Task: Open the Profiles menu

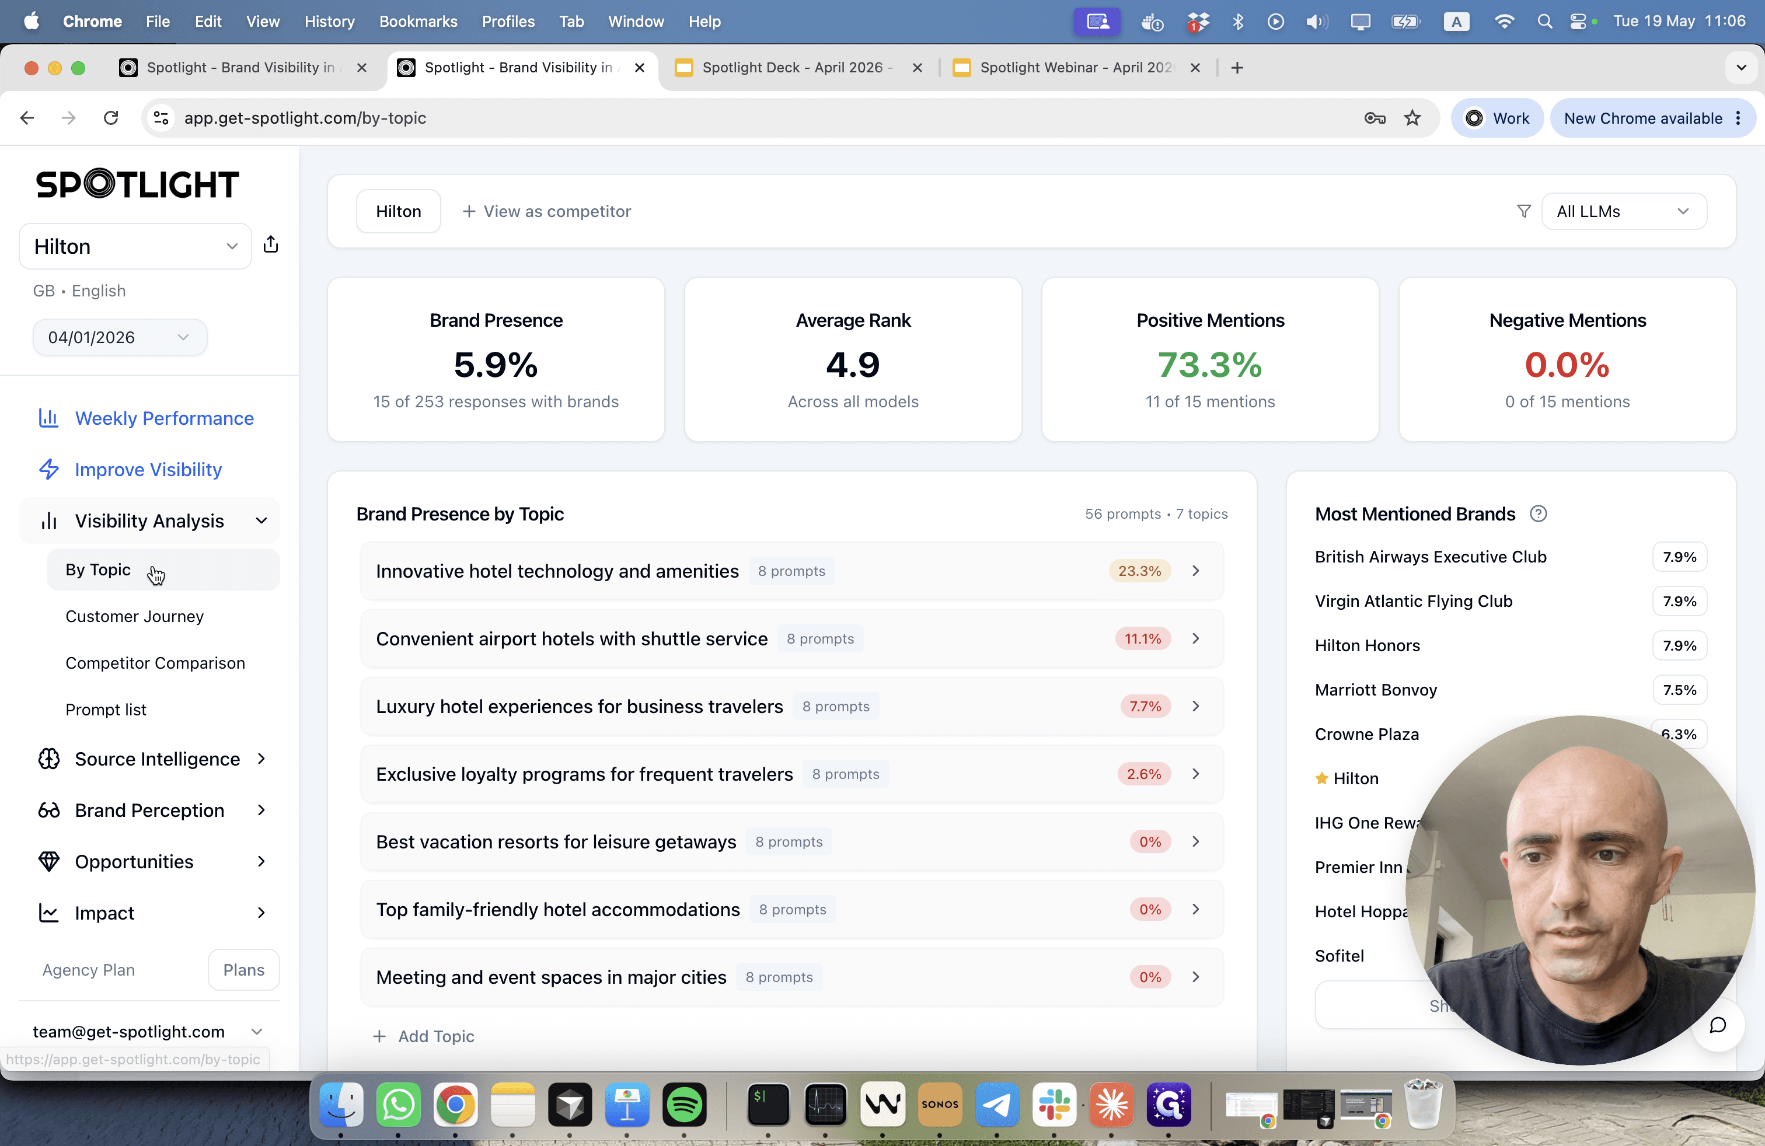Action: click(x=508, y=22)
